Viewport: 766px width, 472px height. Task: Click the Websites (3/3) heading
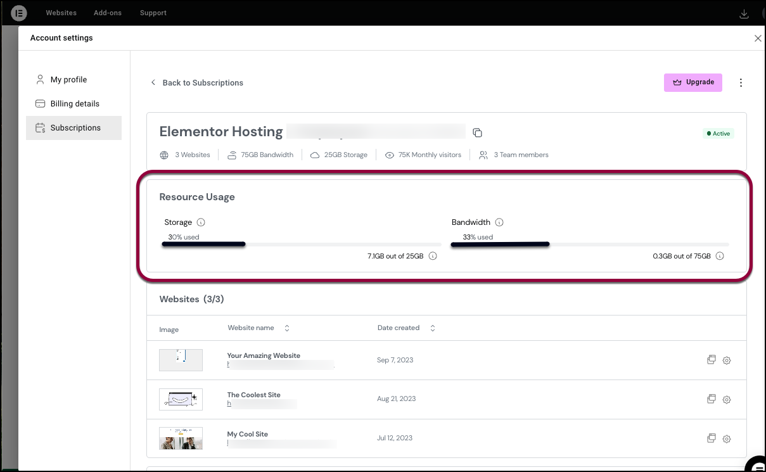(x=191, y=299)
